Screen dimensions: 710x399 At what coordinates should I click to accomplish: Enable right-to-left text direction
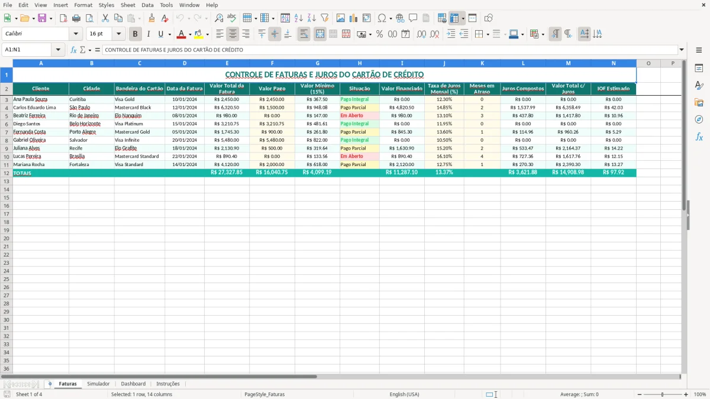(x=568, y=34)
